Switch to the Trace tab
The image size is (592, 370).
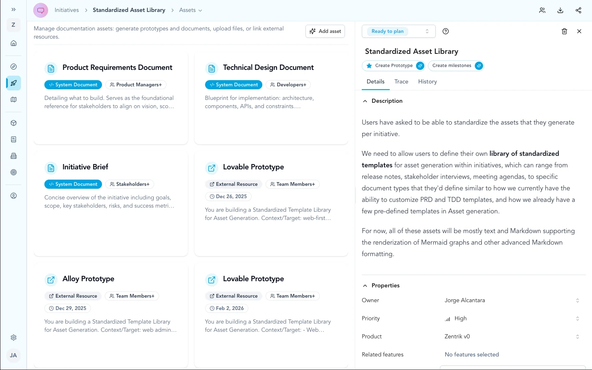(401, 82)
